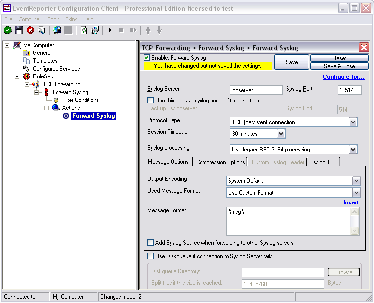This screenshot has height=303, width=374.
Task: Select the Filter Conditions tree item
Action: pos(81,100)
